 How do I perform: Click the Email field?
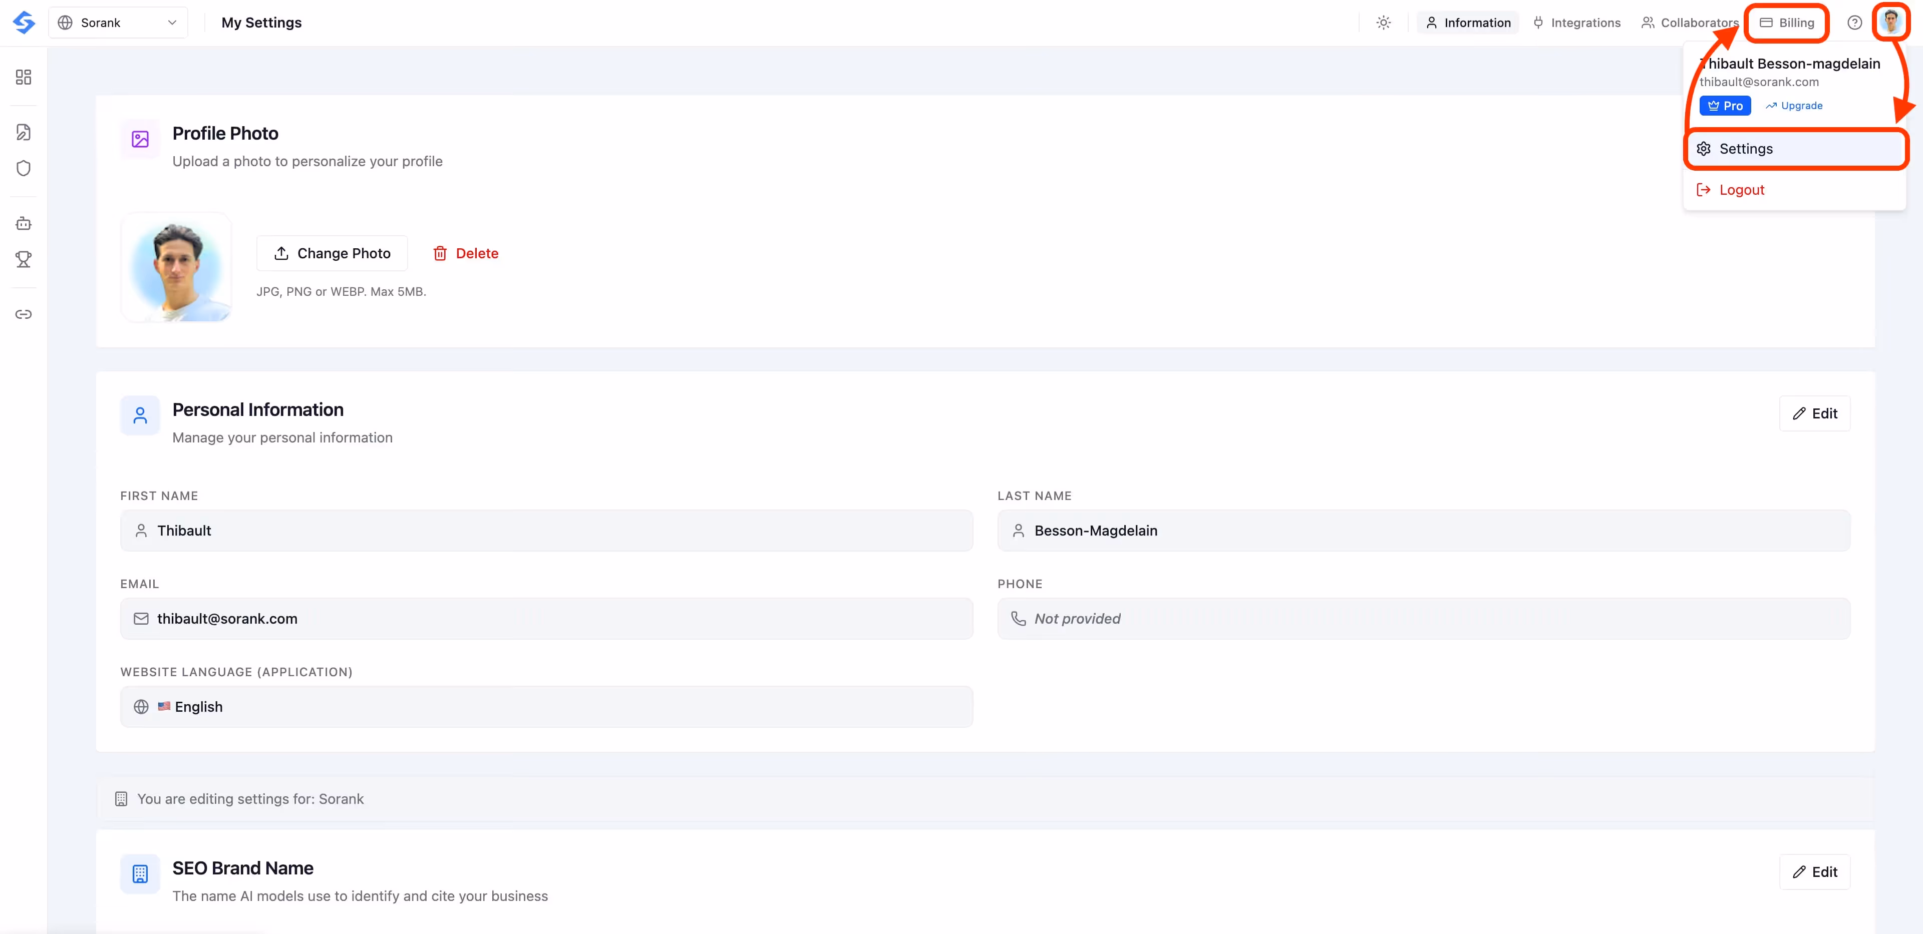(546, 619)
